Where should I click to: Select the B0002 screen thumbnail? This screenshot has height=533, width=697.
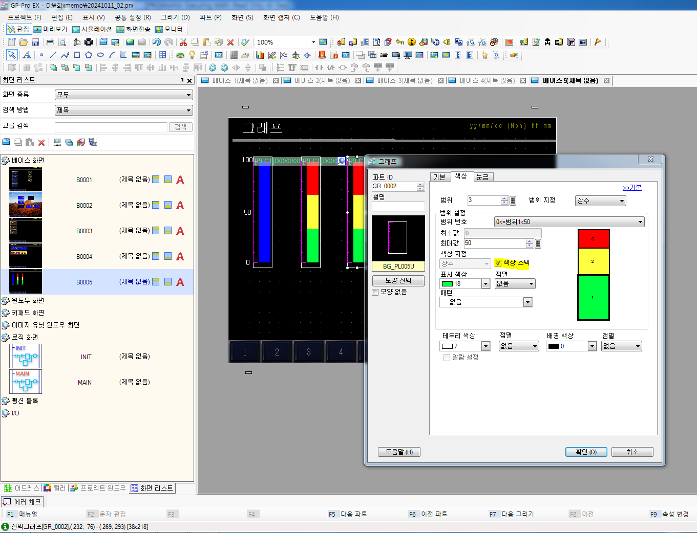[x=26, y=205]
